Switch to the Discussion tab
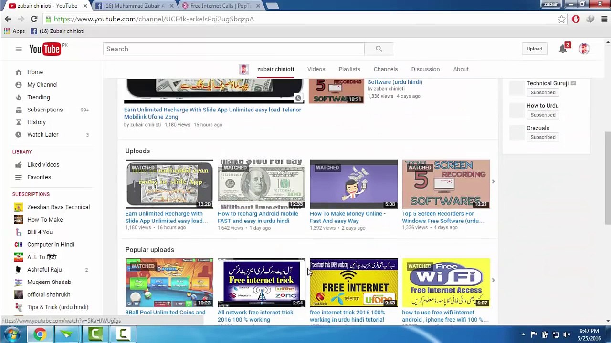Screen dimensions: 611x343 tap(425, 69)
